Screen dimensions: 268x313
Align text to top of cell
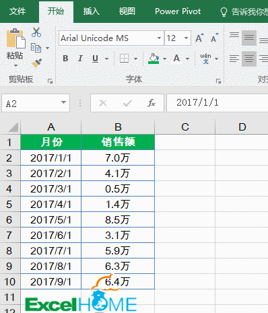234,36
